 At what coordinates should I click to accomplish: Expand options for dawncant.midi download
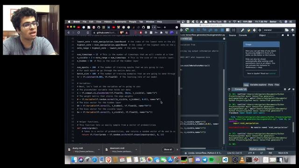point(136,149)
